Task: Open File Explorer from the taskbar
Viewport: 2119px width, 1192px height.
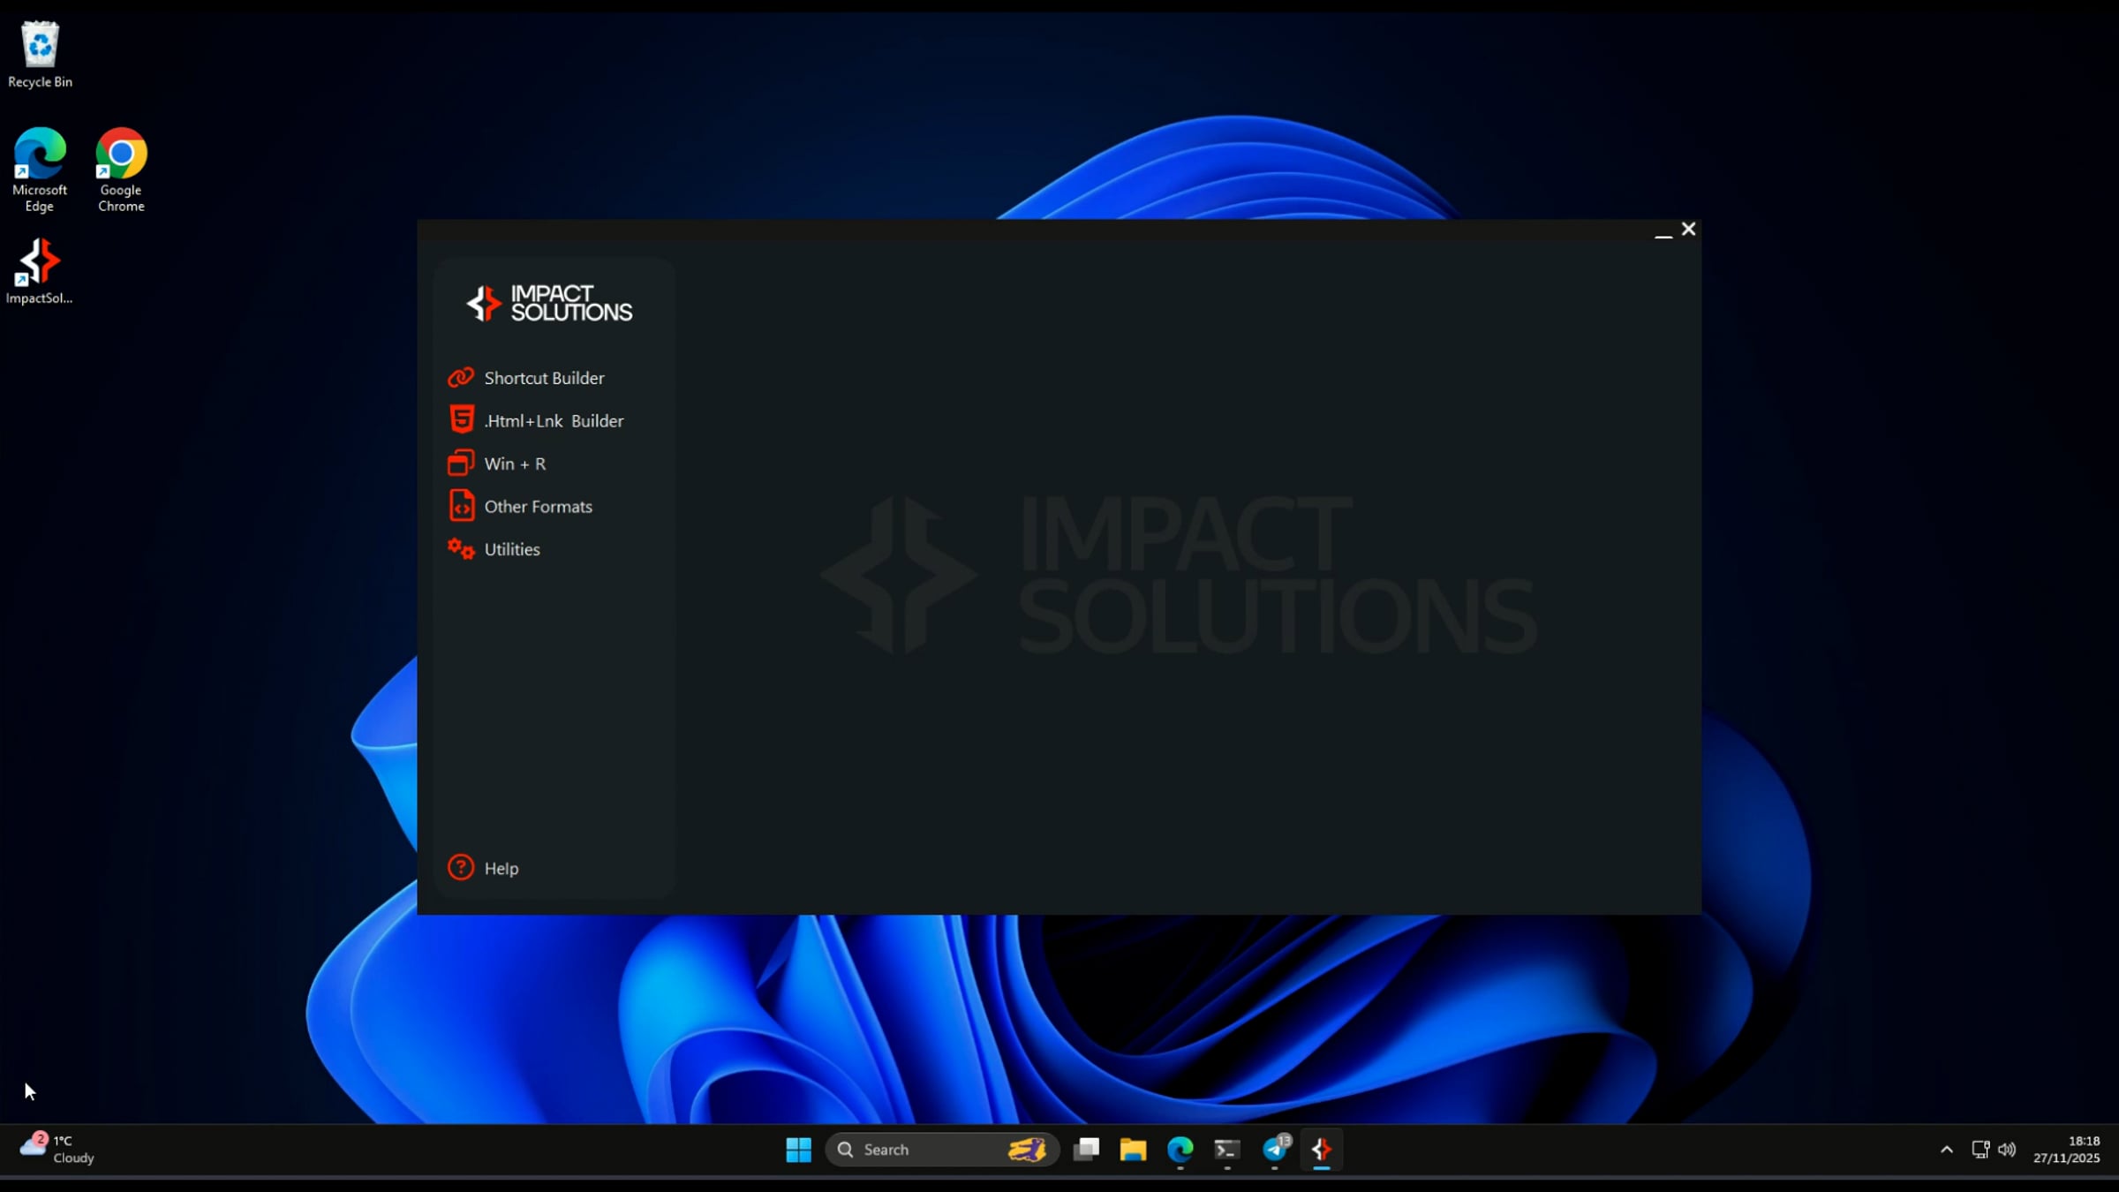Action: click(x=1133, y=1150)
